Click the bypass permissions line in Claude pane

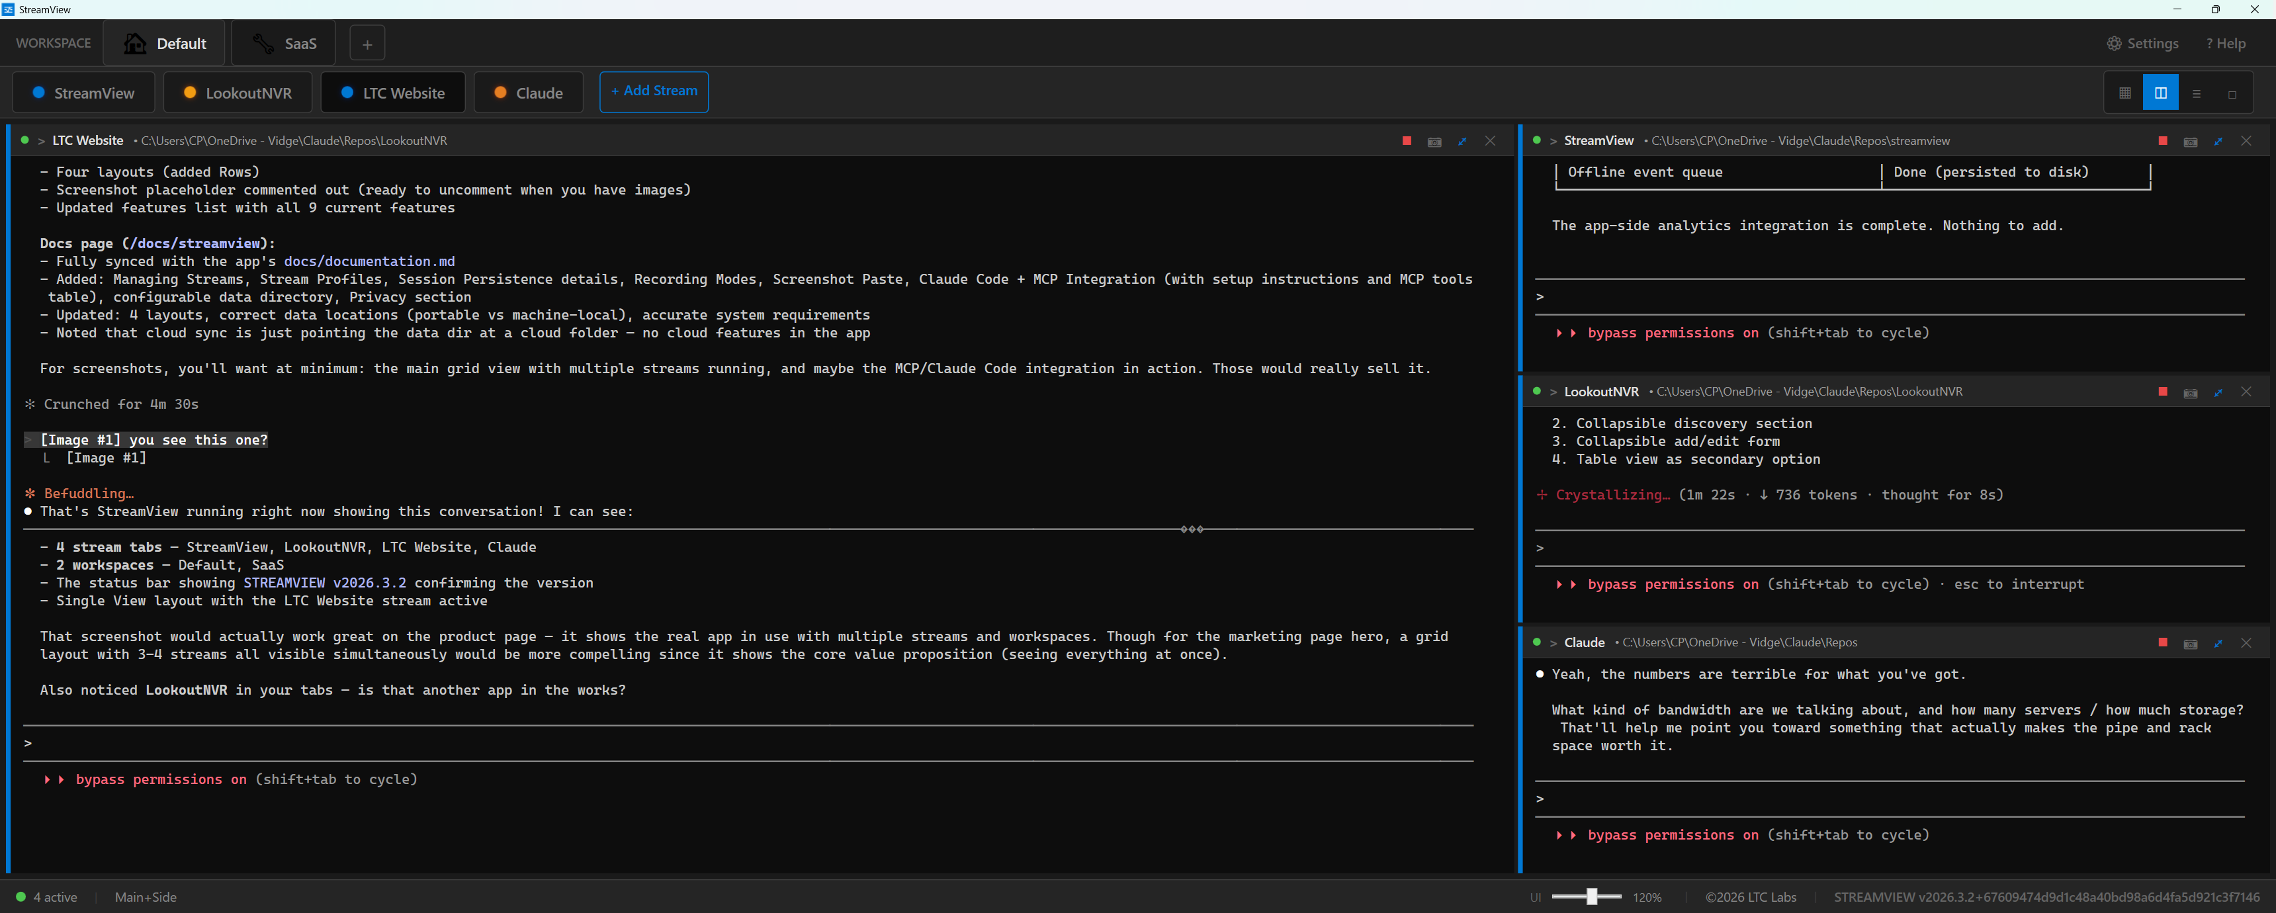1742,835
